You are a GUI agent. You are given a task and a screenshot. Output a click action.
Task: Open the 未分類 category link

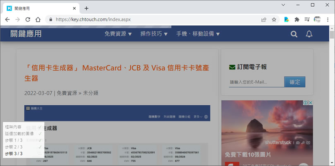pos(91,93)
